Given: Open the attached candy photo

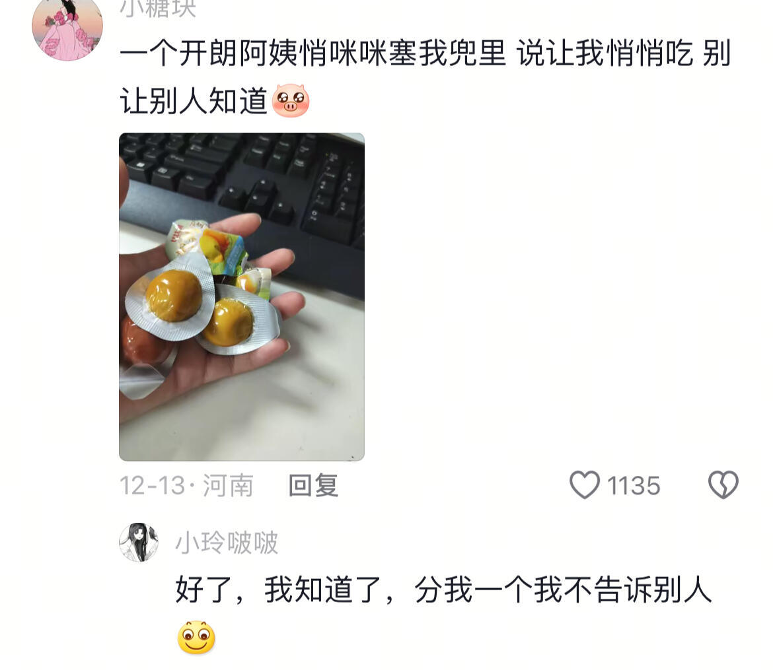Looking at the screenshot, I should point(242,297).
